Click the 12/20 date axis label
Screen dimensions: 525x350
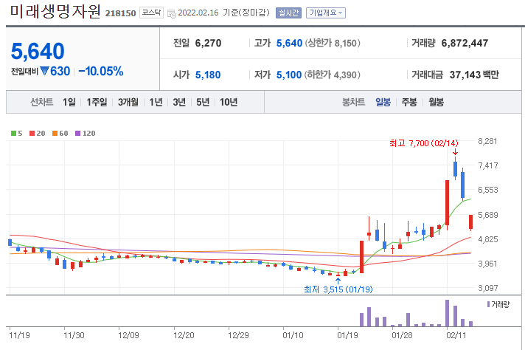pos(184,335)
